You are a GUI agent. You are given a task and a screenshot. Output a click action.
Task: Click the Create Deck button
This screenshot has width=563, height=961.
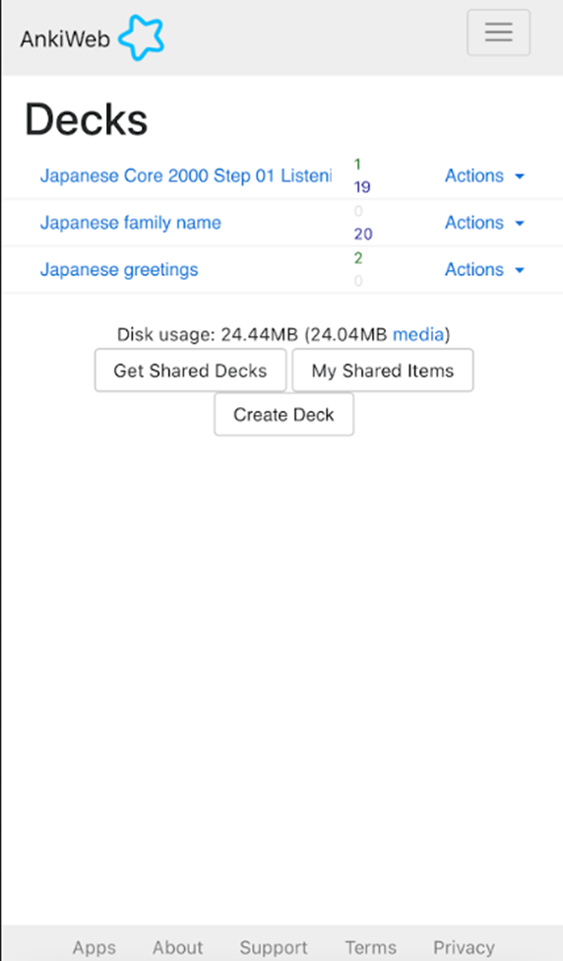[x=283, y=414]
